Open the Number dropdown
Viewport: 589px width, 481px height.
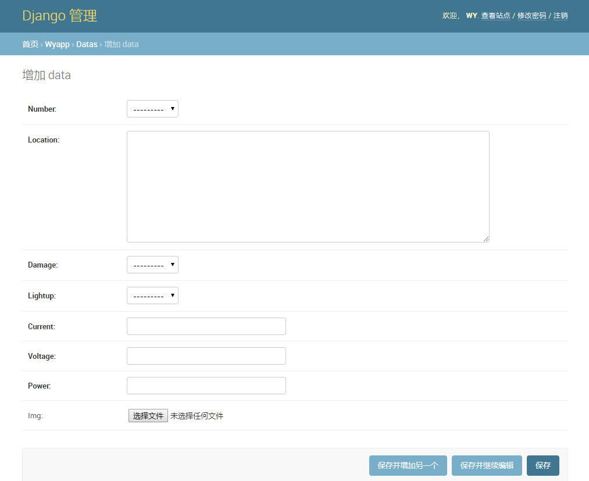point(152,109)
